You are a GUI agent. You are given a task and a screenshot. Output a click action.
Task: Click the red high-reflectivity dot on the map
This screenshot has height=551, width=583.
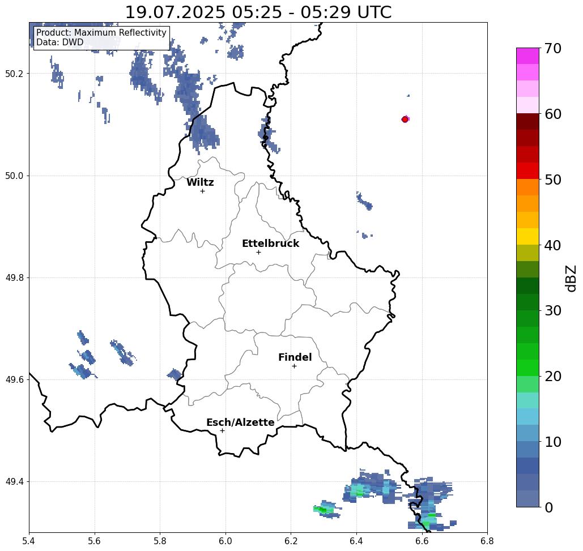(x=405, y=119)
